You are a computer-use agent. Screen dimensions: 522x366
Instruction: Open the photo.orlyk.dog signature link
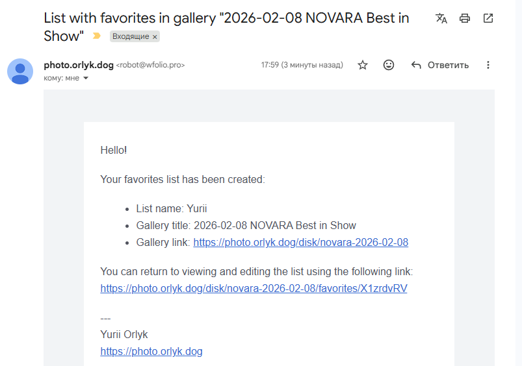[151, 351]
